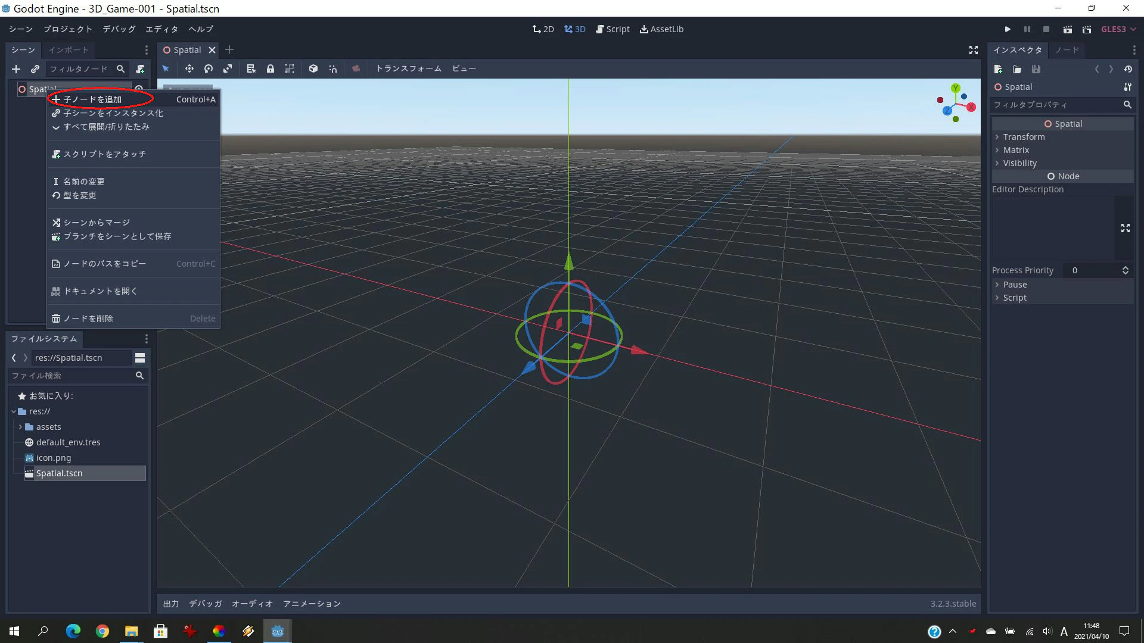The image size is (1144, 643).
Task: Select the Move mode tool in viewport toolbar
Action: pyautogui.click(x=189, y=69)
